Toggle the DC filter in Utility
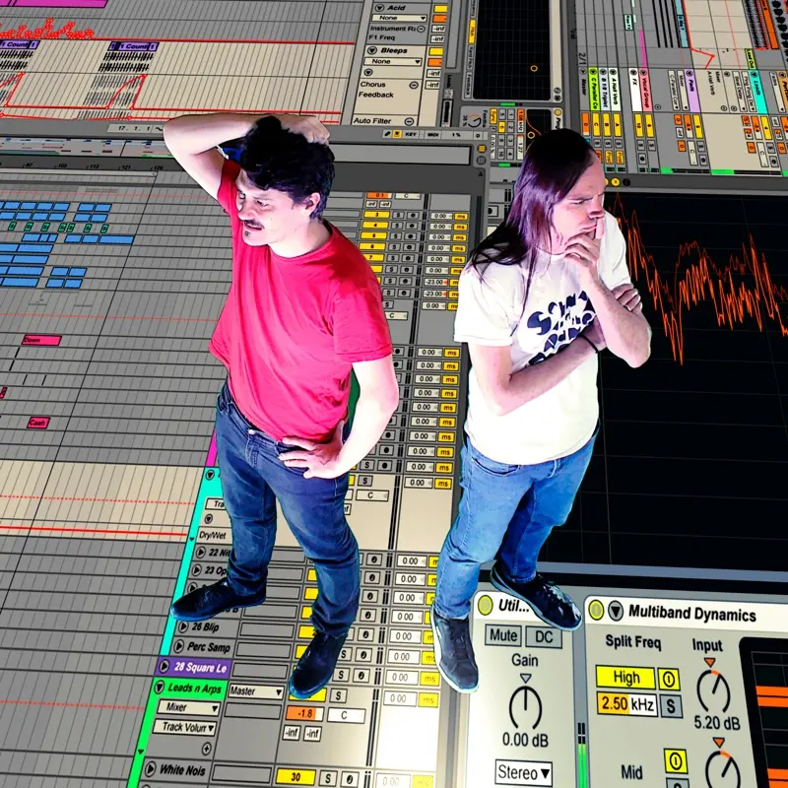Viewport: 788px width, 788px height. pyautogui.click(x=543, y=637)
